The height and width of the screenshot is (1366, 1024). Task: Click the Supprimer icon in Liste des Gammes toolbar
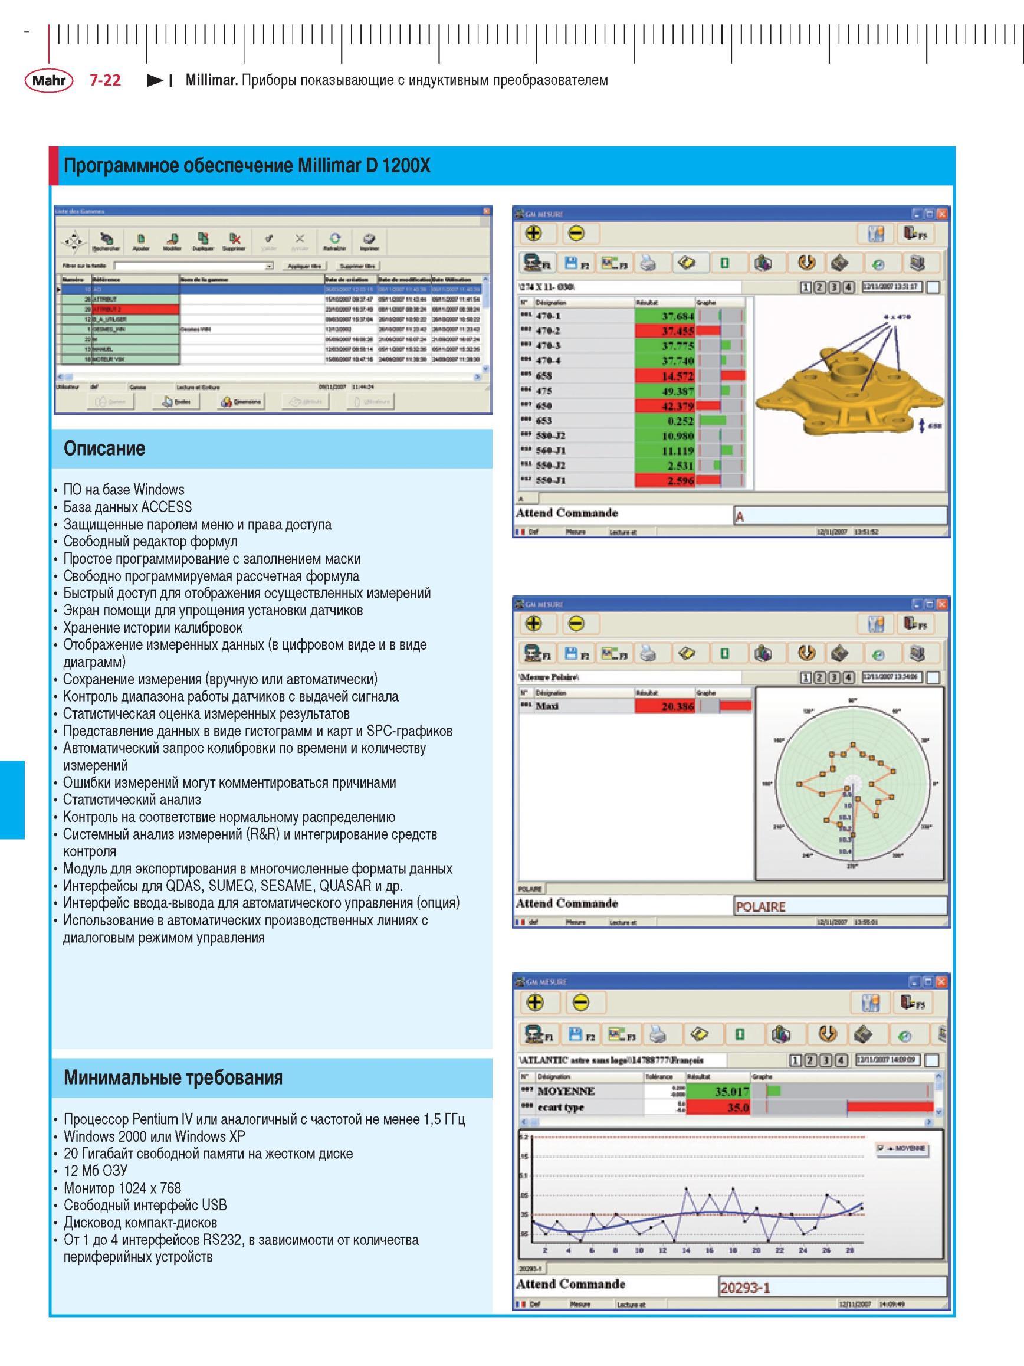pyautogui.click(x=234, y=240)
